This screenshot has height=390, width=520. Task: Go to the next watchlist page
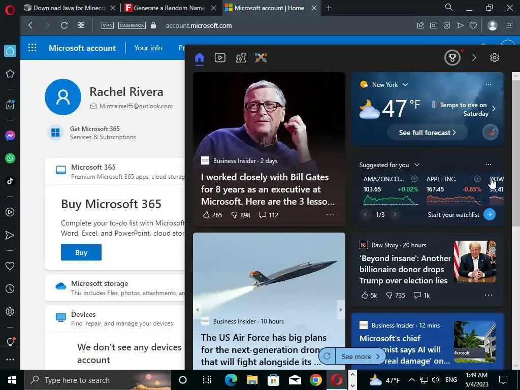pos(395,215)
